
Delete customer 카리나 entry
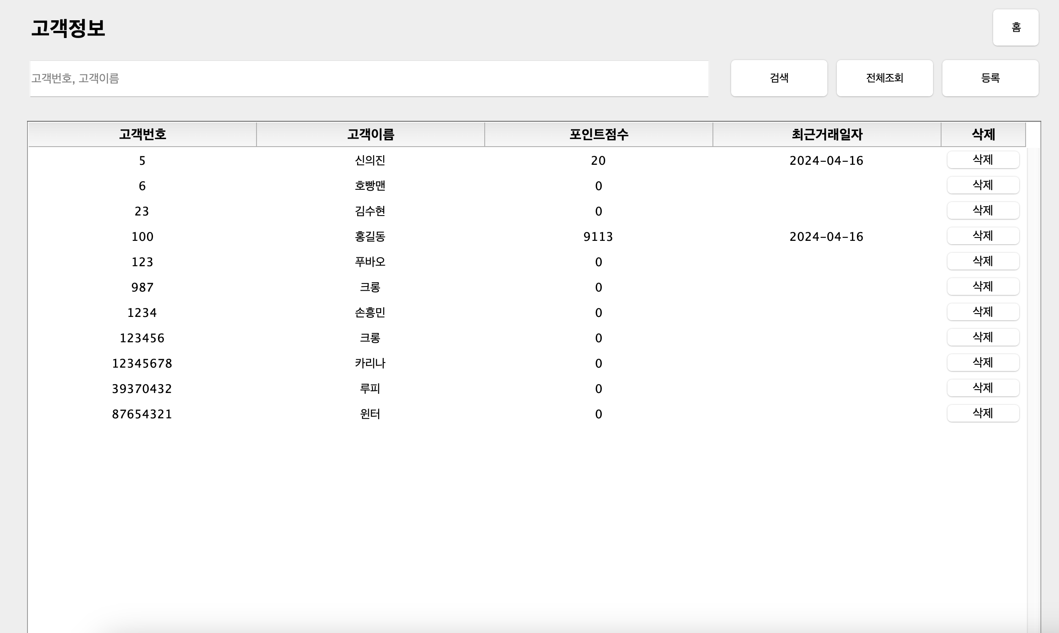(x=983, y=363)
